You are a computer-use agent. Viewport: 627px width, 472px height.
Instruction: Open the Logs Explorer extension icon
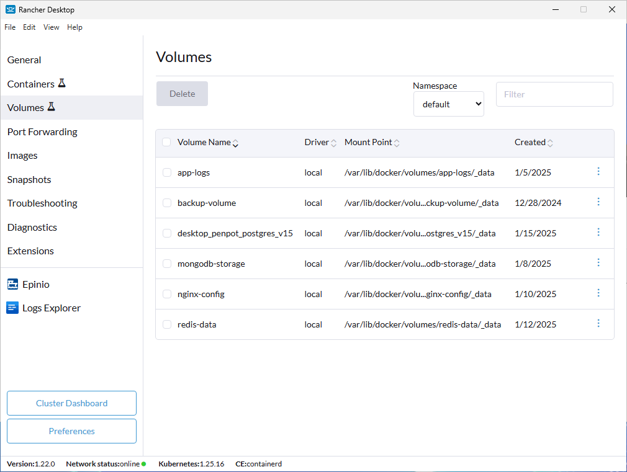[12, 308]
